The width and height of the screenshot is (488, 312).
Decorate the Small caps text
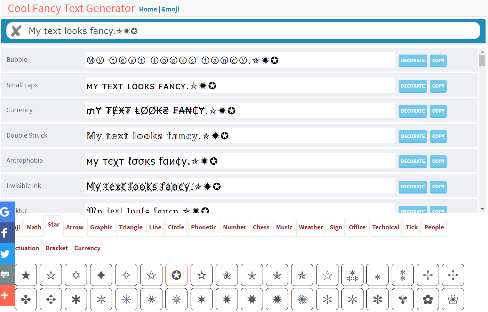pyautogui.click(x=413, y=86)
